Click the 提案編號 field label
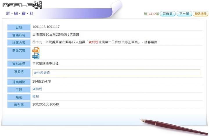Screen dimensions: 209x136 (x=19, y=82)
